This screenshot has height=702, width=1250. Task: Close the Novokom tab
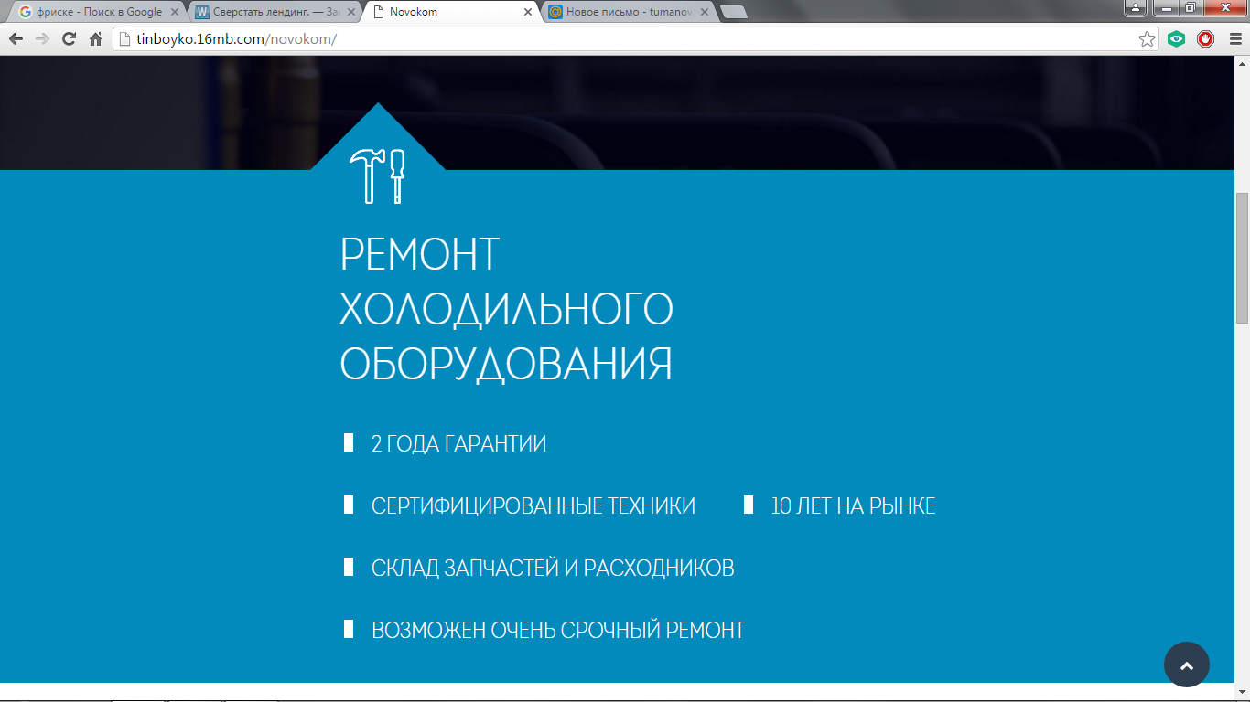point(527,13)
